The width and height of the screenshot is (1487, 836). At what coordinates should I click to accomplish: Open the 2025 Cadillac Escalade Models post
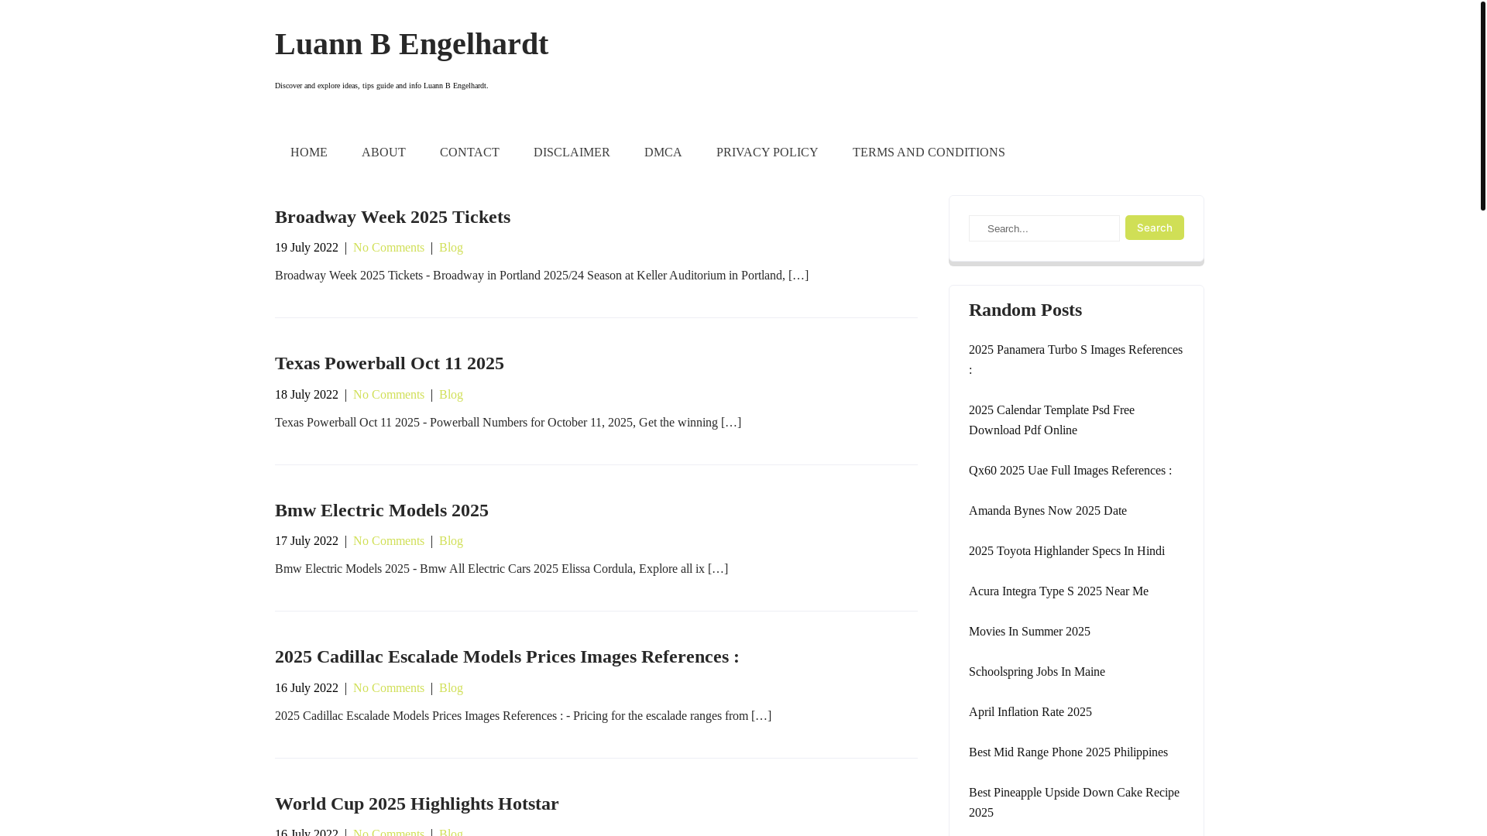(507, 656)
